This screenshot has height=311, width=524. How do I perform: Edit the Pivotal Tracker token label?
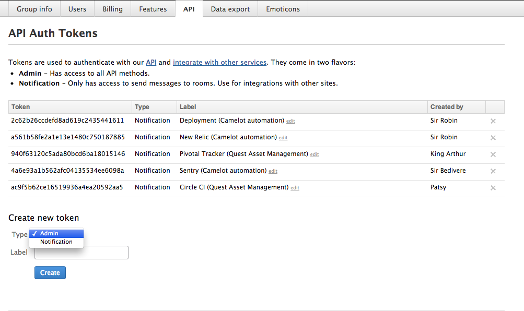coord(315,154)
